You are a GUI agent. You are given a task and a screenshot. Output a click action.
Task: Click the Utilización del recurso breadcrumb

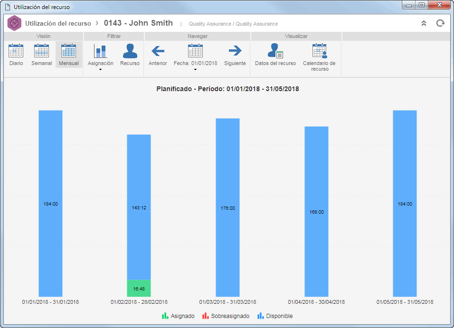[58, 23]
